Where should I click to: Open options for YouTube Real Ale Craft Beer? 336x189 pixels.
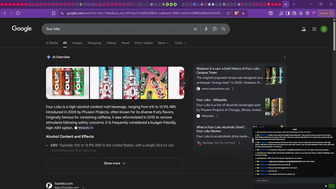click(x=239, y=143)
